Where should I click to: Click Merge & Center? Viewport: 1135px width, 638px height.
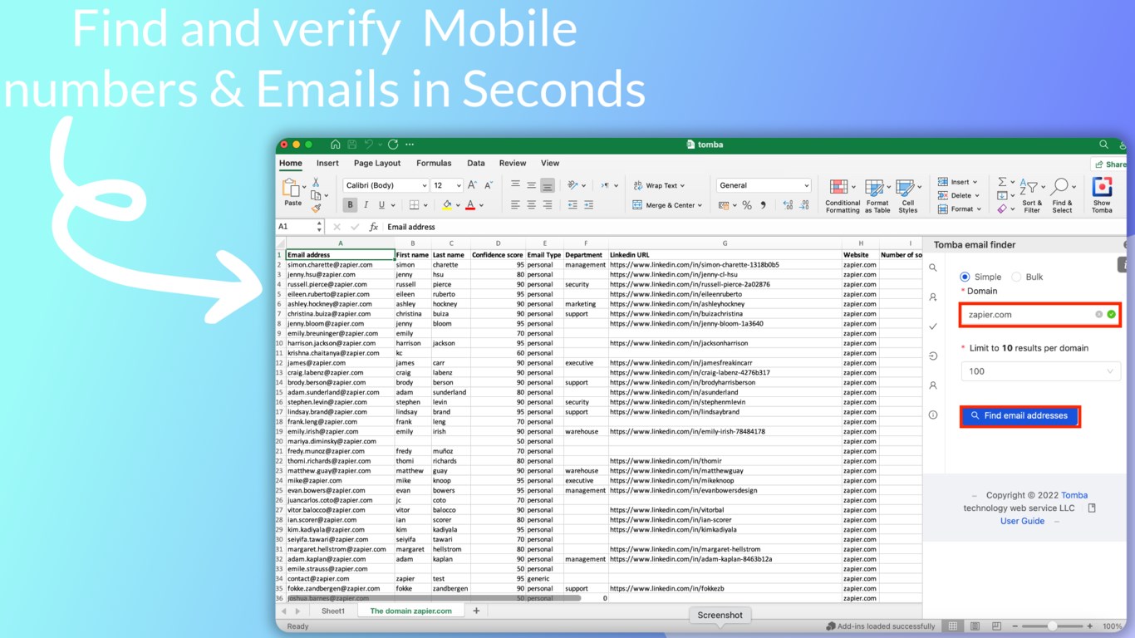(x=666, y=205)
